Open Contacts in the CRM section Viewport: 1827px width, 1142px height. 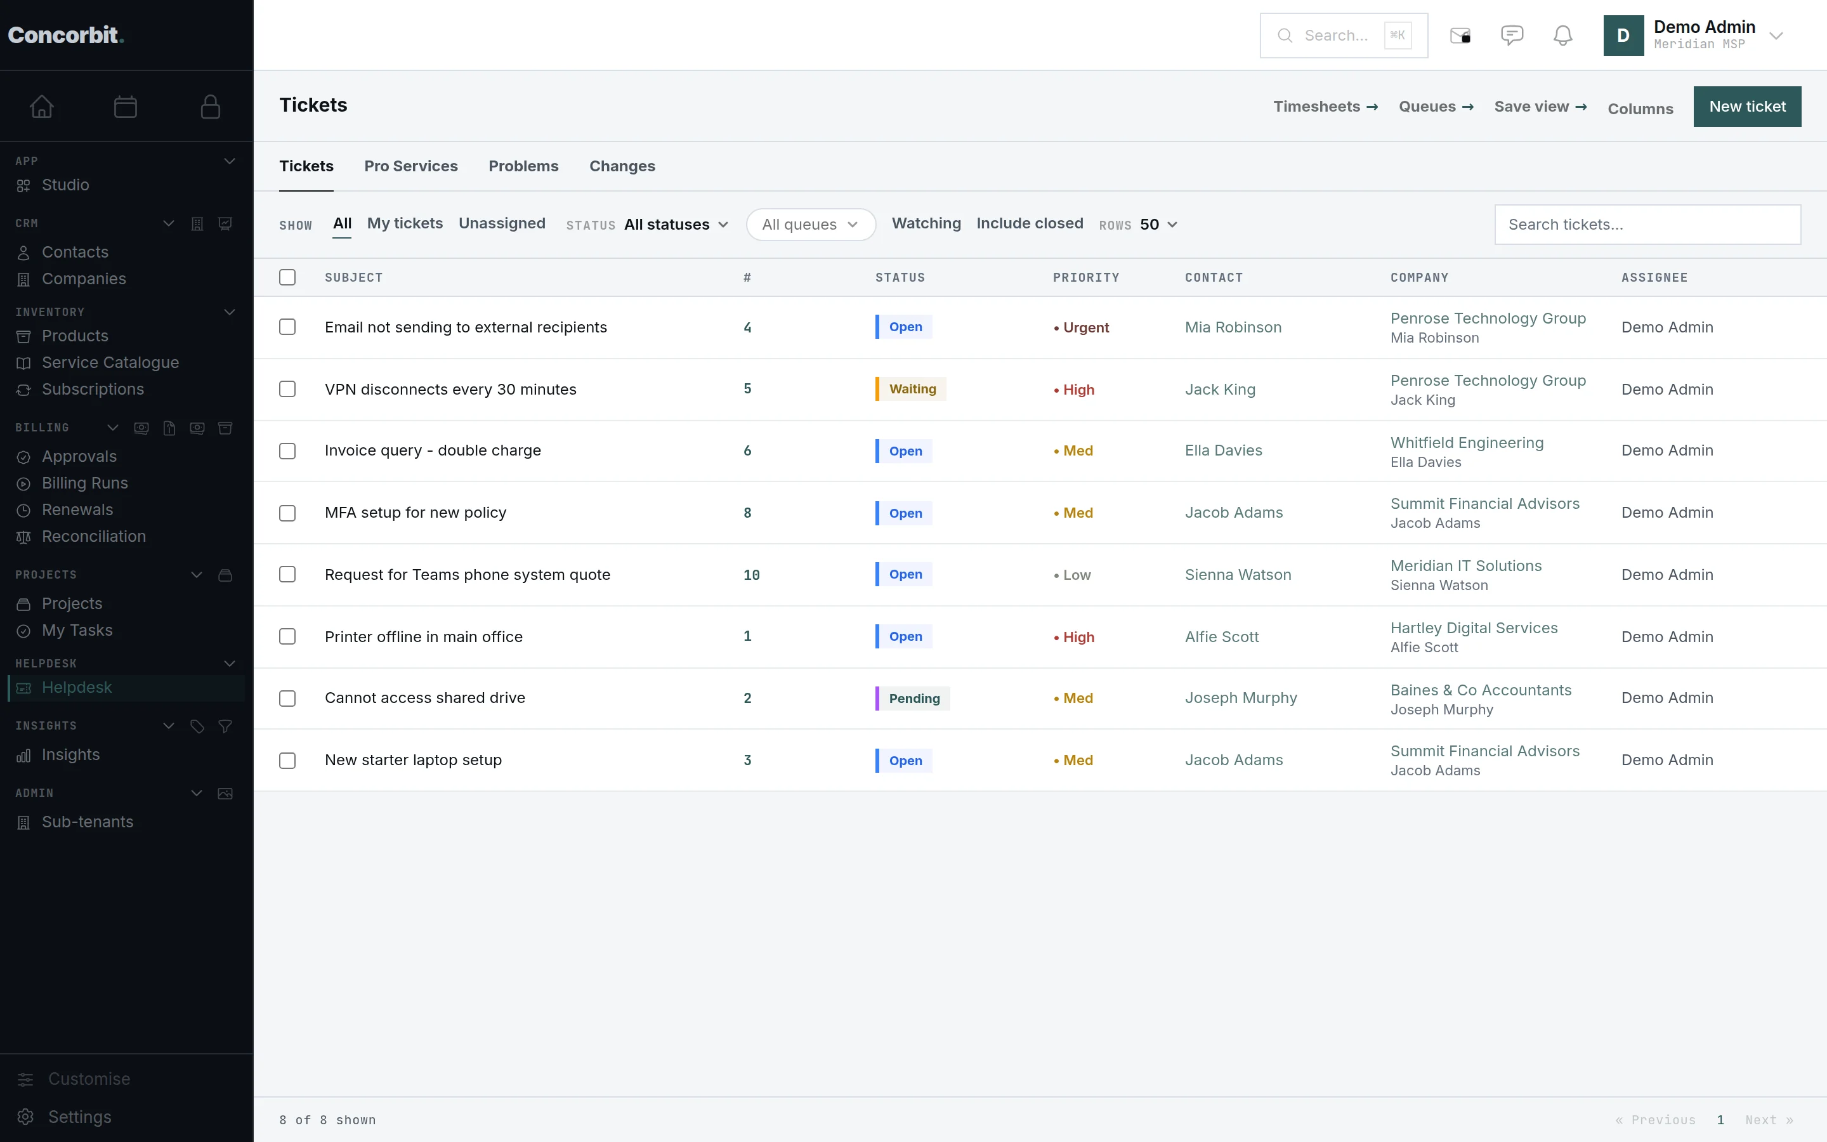tap(126, 253)
